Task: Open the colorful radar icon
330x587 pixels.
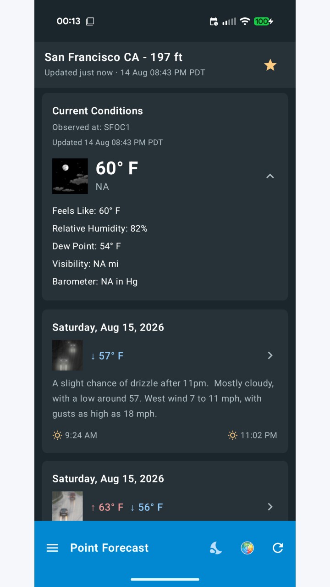Action: point(247,548)
